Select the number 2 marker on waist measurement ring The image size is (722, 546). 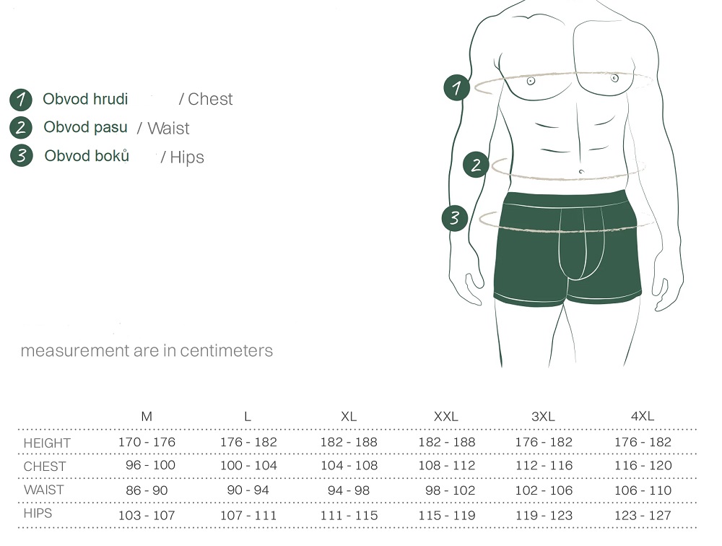pyautogui.click(x=476, y=165)
